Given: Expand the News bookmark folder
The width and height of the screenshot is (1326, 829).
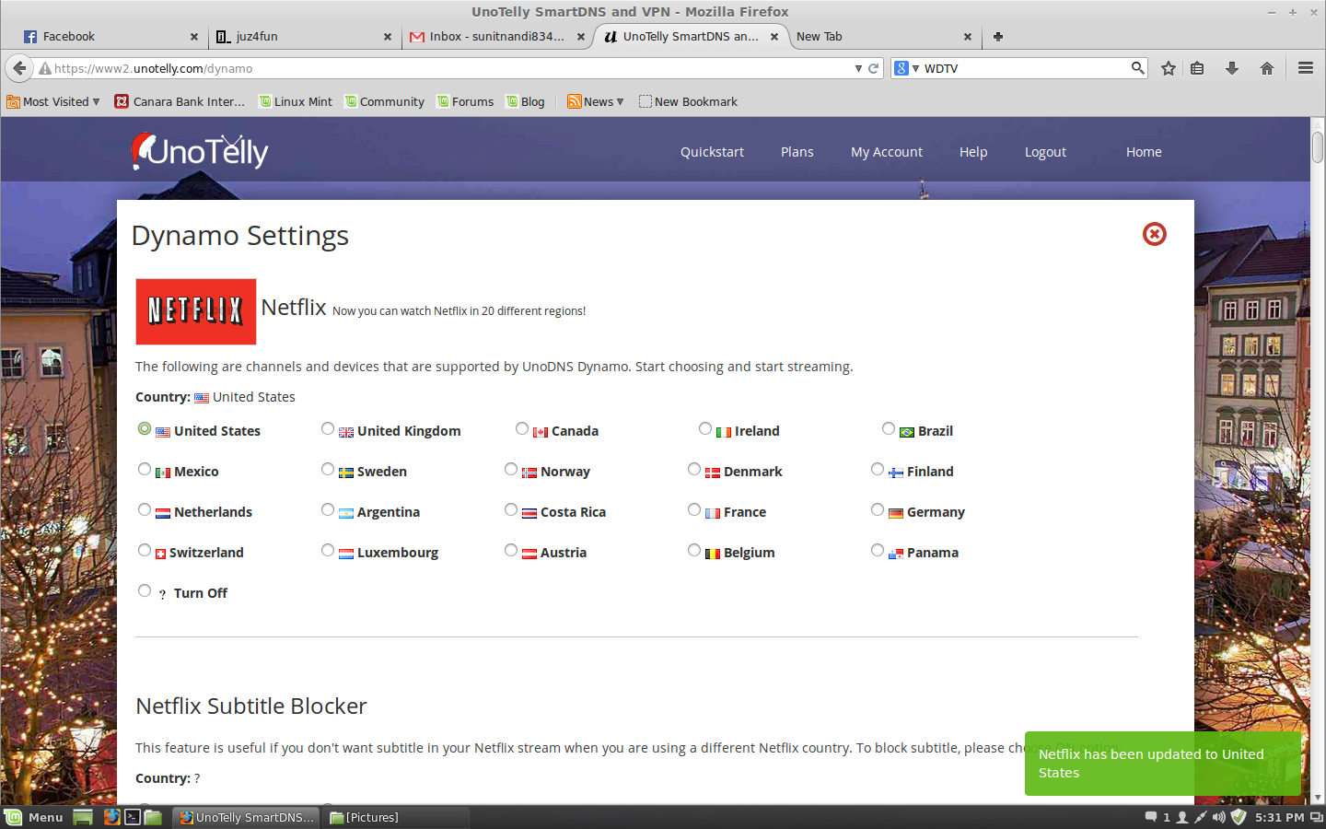Looking at the screenshot, I should click(596, 102).
